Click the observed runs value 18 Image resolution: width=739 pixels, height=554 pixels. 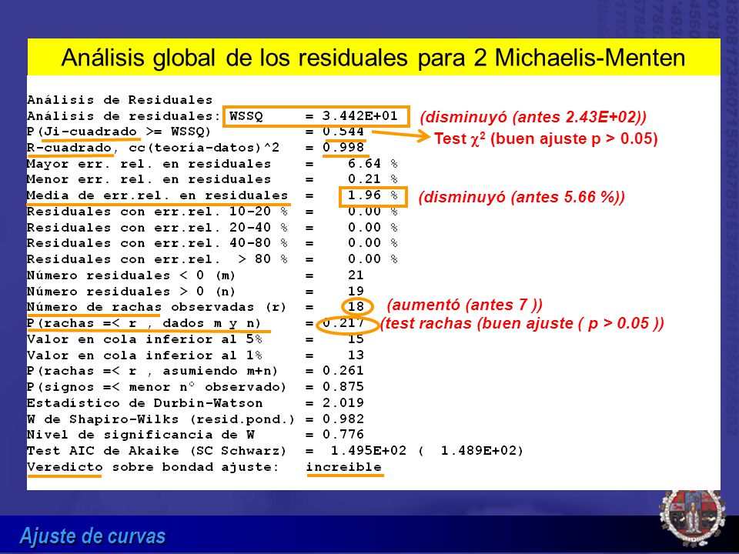pos(356,307)
